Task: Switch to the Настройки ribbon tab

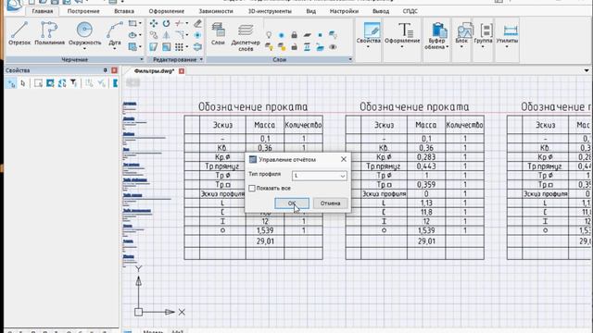Action: point(344,11)
